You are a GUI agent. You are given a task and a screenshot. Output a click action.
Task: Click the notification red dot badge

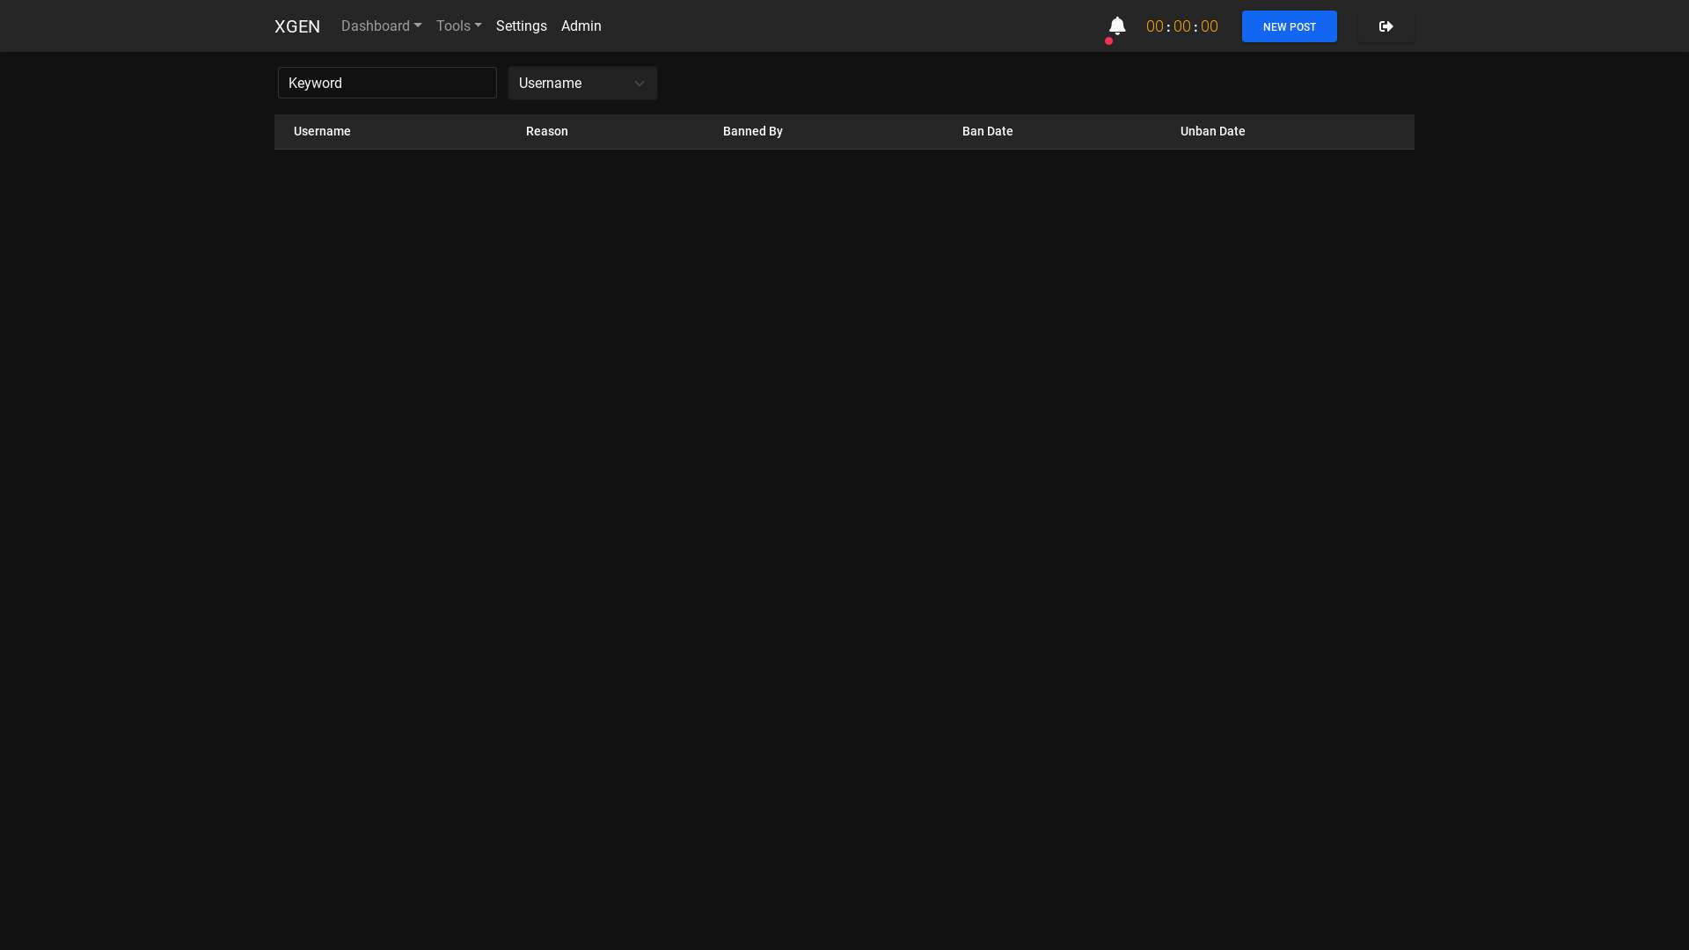1108,40
